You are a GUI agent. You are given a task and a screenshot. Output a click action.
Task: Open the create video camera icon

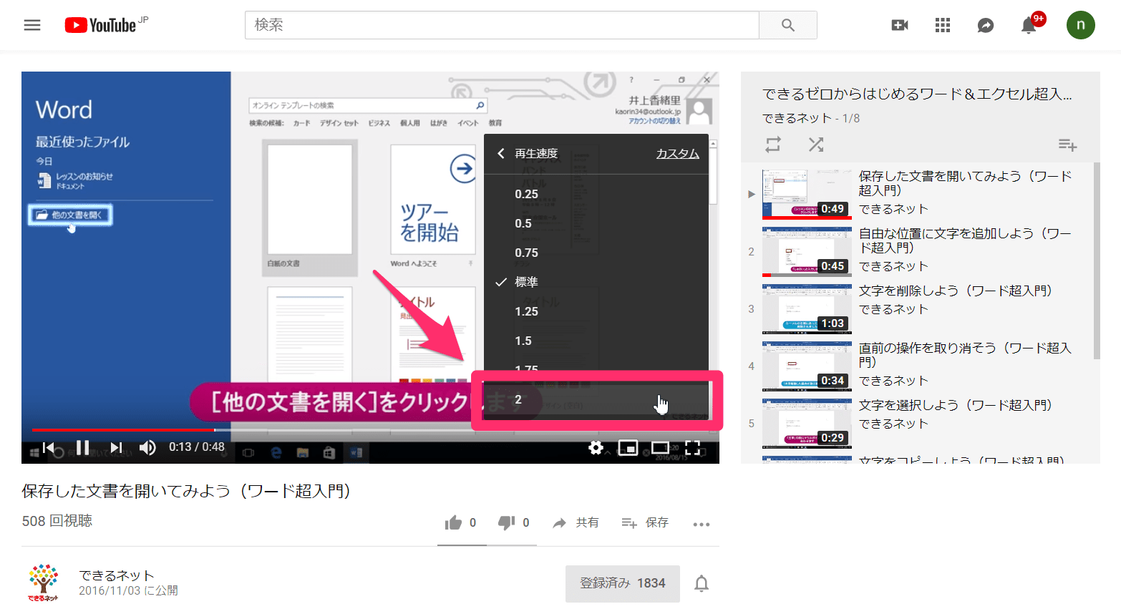point(900,25)
